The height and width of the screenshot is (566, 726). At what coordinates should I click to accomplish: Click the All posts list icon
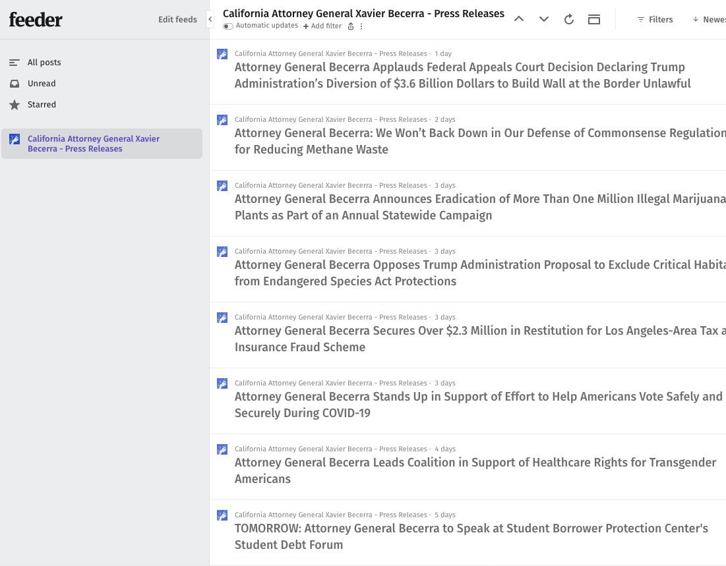(15, 63)
